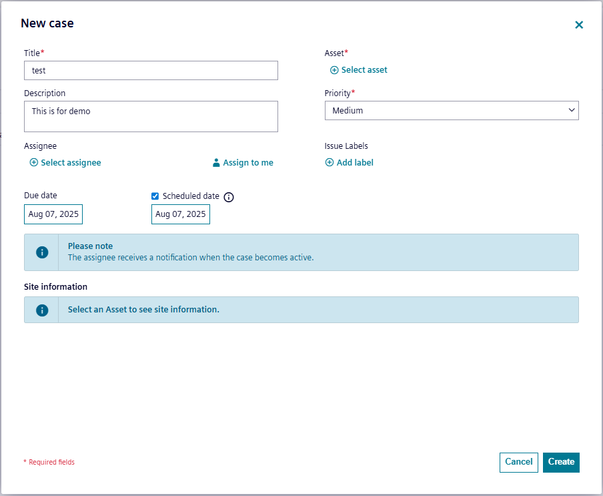Viewport: 603px width, 496px height.
Task: Open the Priority dropdown showing Medium
Action: (452, 111)
